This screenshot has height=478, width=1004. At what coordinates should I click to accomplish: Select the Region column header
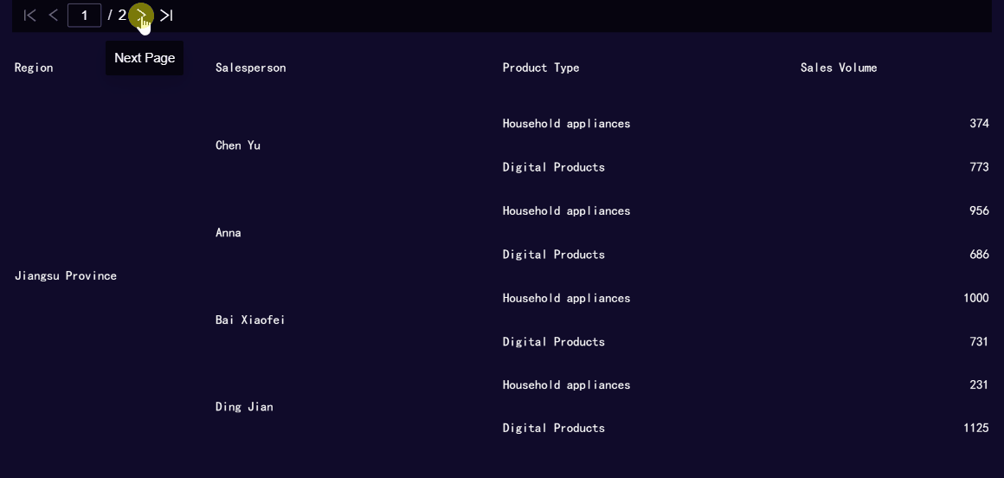[34, 68]
